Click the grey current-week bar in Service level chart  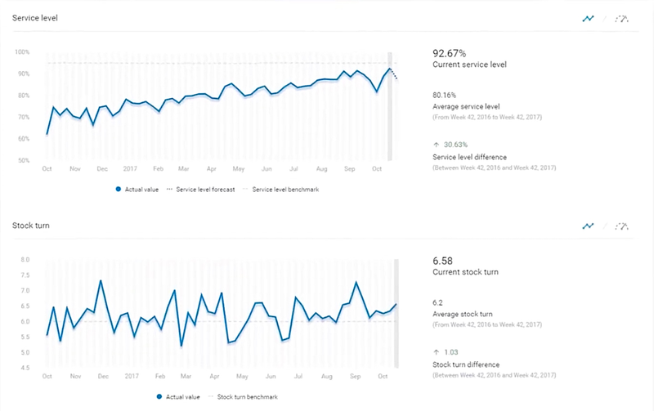[x=391, y=106]
